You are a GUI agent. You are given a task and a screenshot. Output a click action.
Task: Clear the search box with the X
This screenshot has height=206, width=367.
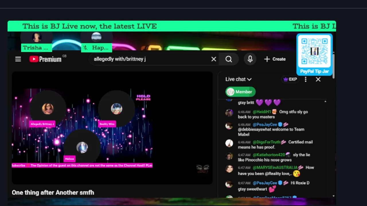point(214,59)
